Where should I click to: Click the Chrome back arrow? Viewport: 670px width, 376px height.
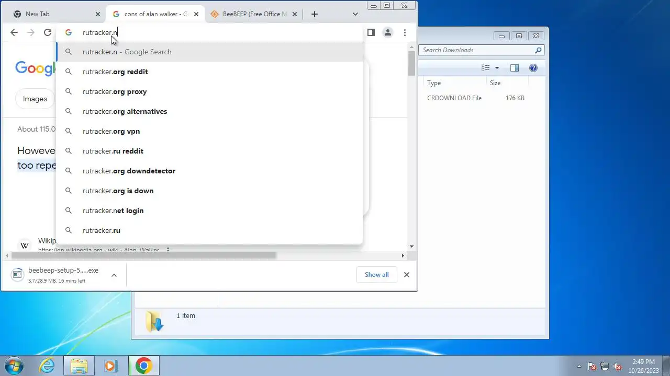point(14,32)
